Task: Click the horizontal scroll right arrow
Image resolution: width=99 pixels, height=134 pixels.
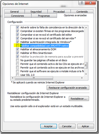Action: pyautogui.click(x=82, y=78)
